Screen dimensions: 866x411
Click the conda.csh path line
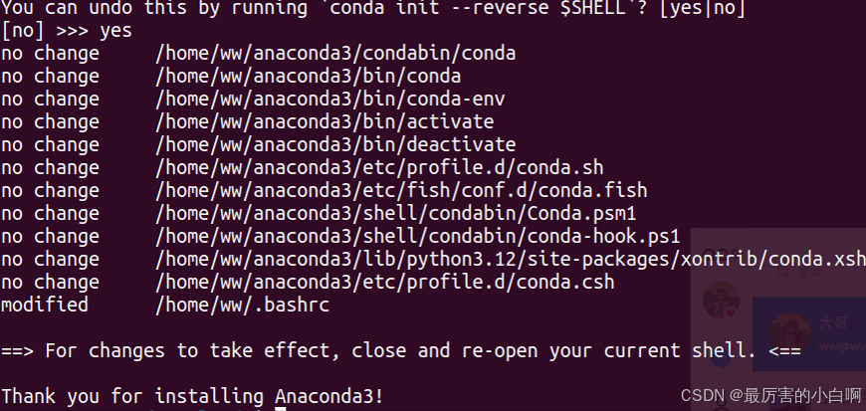[384, 283]
